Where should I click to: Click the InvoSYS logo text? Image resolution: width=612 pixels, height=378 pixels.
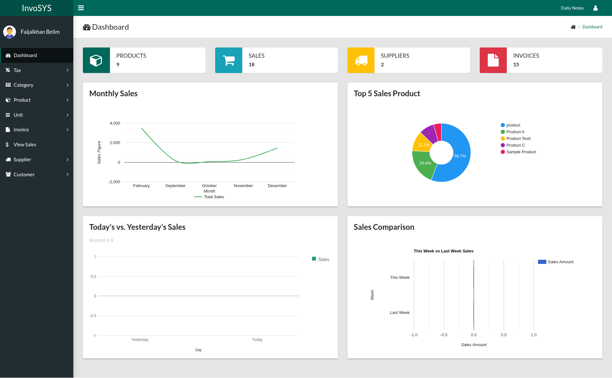tap(36, 8)
